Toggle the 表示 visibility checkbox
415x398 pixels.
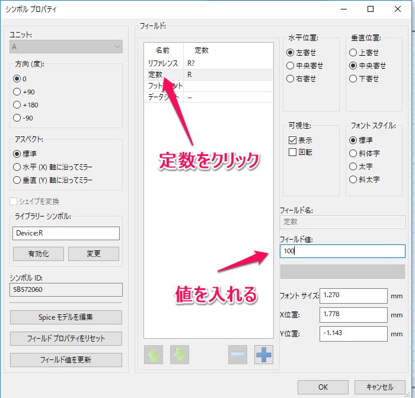[x=292, y=141]
